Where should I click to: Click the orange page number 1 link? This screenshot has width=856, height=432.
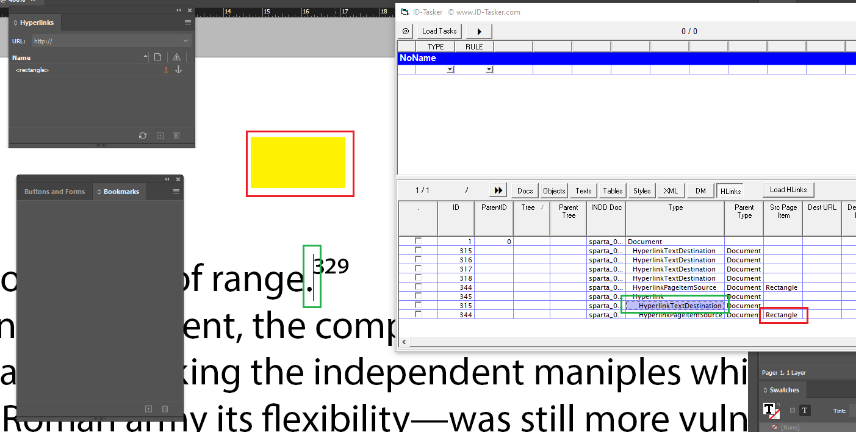point(165,69)
